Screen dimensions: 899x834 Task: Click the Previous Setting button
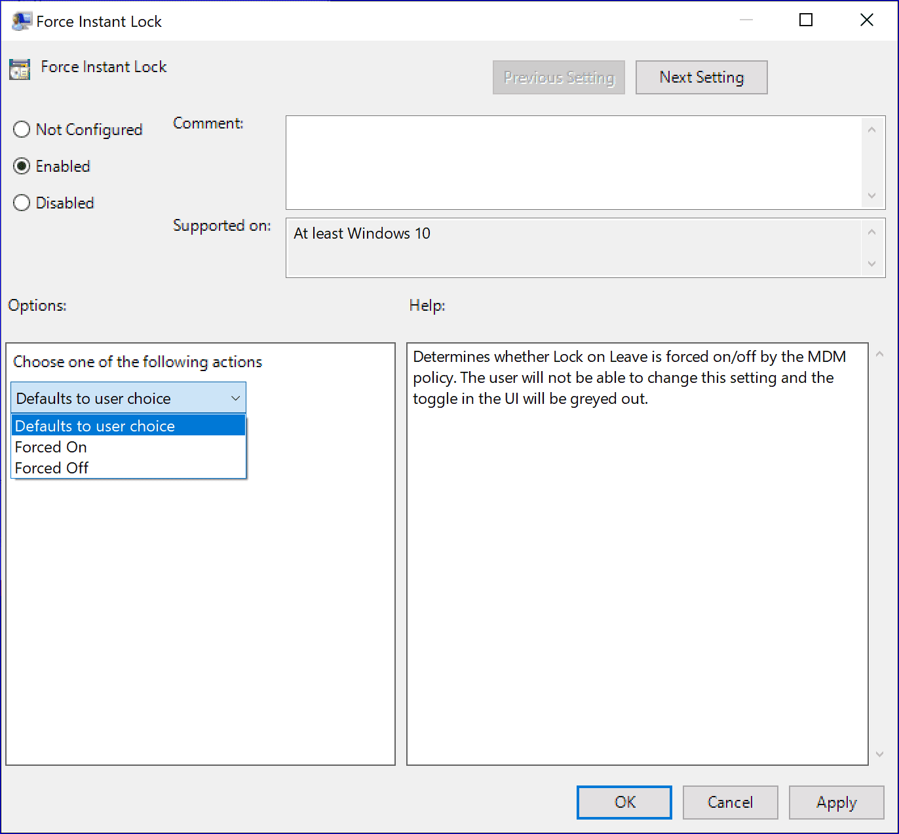pyautogui.click(x=559, y=77)
